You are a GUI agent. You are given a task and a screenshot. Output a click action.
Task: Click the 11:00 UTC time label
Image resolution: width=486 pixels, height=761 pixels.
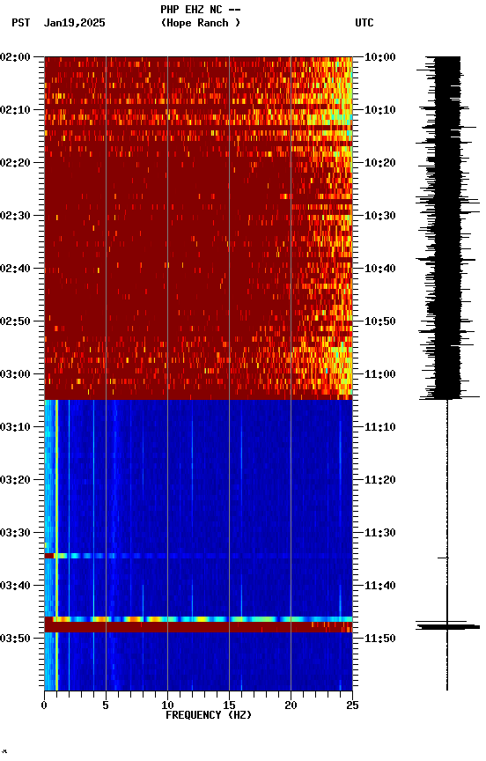click(x=380, y=374)
